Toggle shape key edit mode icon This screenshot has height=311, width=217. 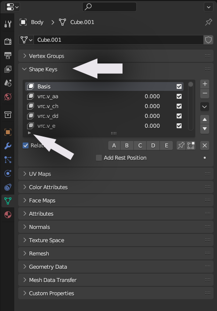click(190, 145)
